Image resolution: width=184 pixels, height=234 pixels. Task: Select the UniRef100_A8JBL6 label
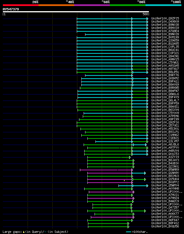[165, 145]
